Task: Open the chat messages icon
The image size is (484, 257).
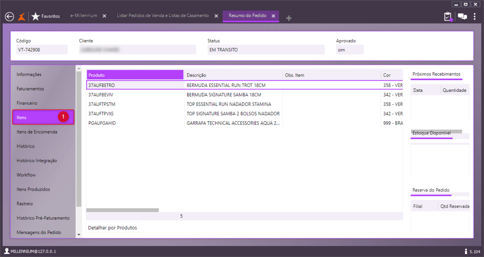Action: pos(462,17)
